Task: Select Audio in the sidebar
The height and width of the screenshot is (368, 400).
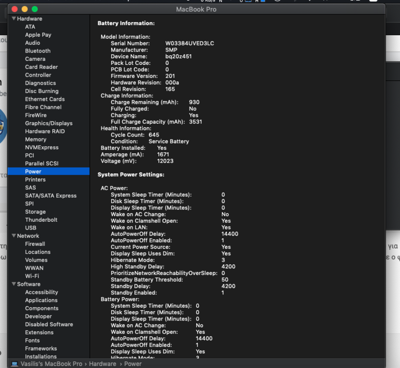Action: [x=32, y=43]
